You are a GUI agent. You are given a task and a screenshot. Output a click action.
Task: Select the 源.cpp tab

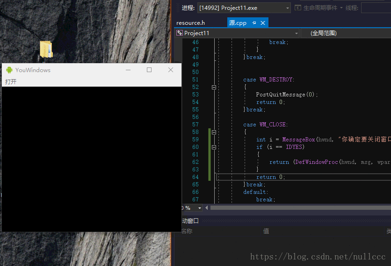[x=238, y=23]
